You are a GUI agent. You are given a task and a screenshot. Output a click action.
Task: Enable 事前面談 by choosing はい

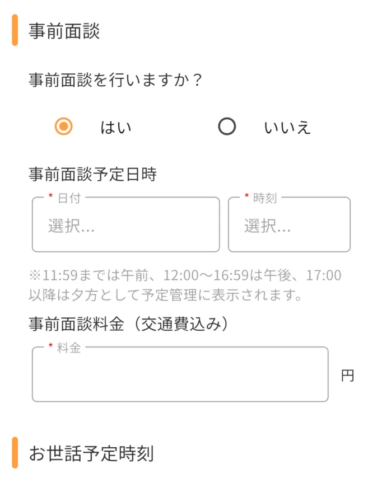pos(63,127)
